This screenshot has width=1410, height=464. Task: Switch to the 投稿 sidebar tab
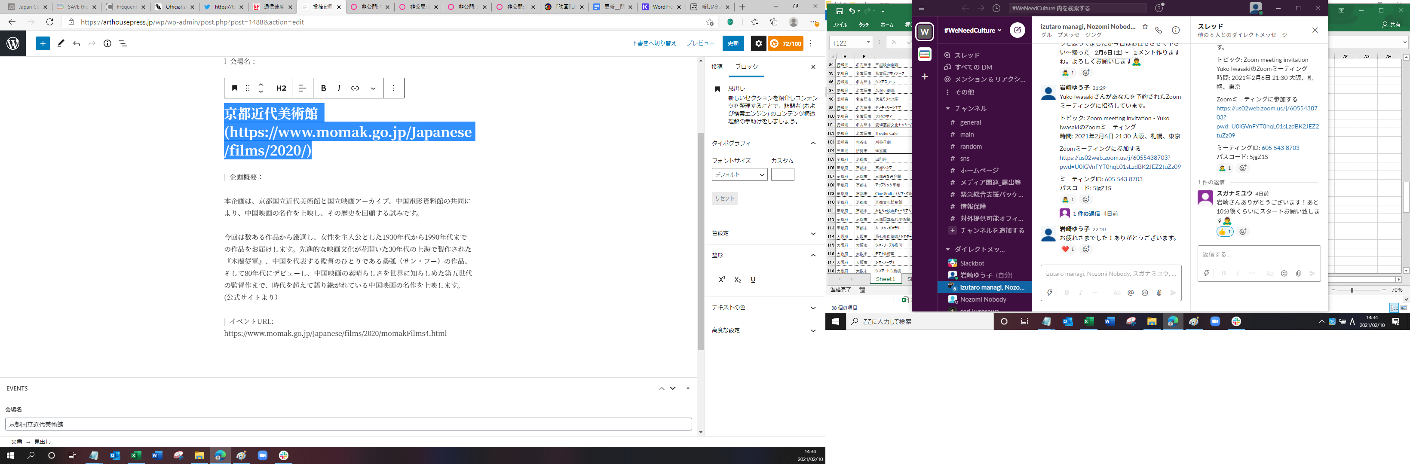pos(717,67)
